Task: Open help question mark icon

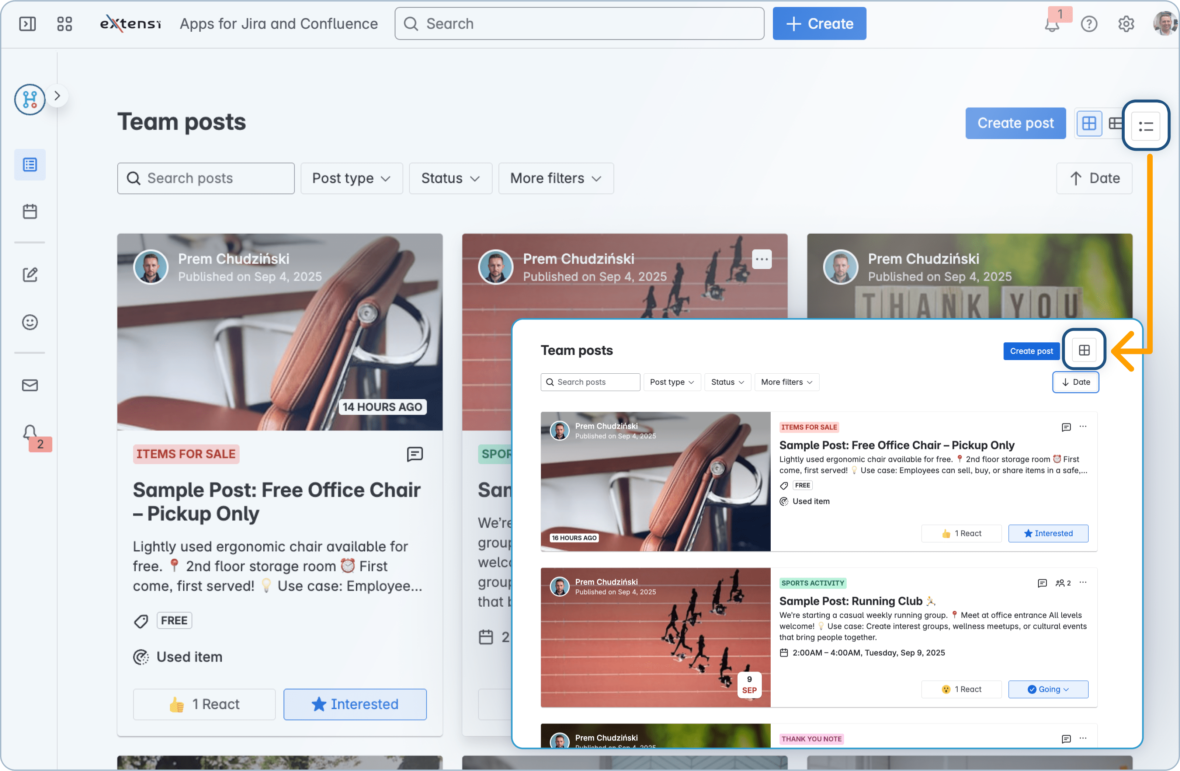Action: (1089, 24)
